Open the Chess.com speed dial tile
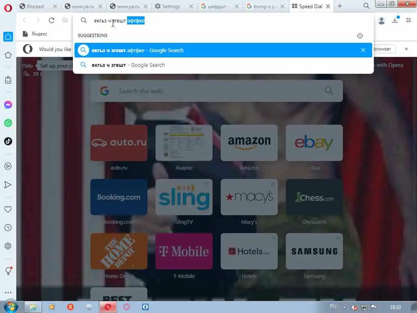 (x=314, y=197)
